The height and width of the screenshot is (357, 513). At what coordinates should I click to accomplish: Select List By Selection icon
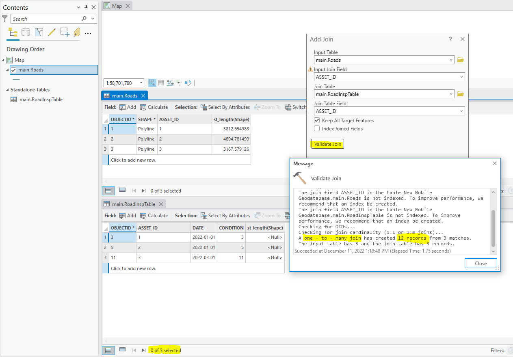tap(39, 32)
